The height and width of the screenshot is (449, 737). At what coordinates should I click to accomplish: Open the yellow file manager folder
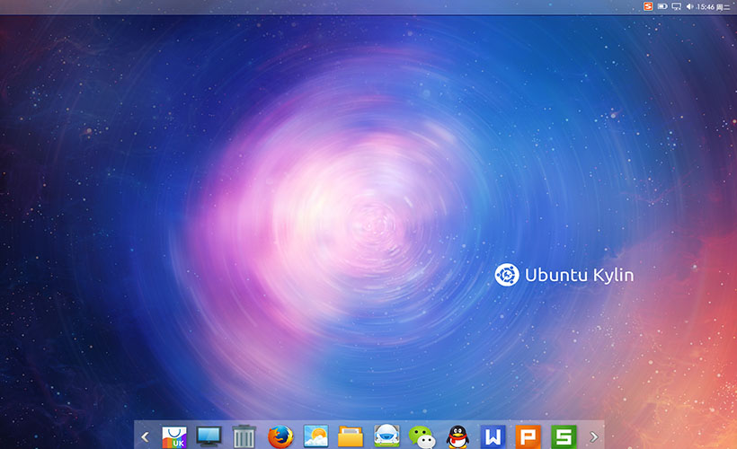point(351,437)
